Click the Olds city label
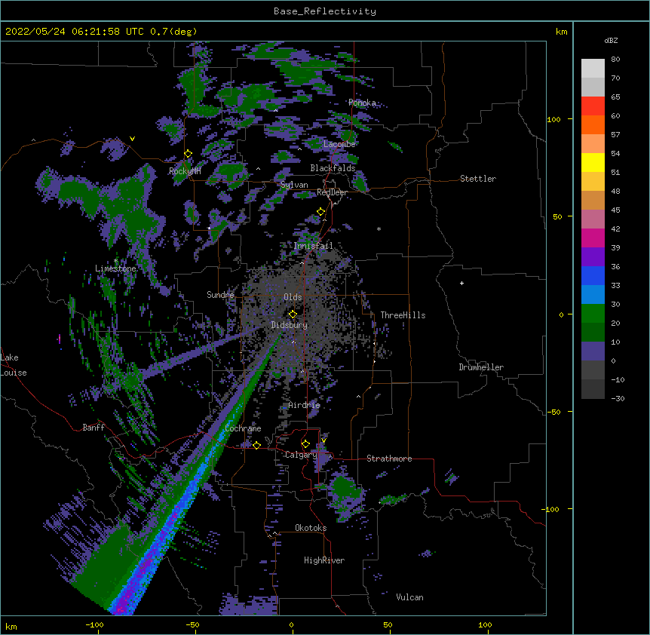The height and width of the screenshot is (635, 650). coord(293,297)
